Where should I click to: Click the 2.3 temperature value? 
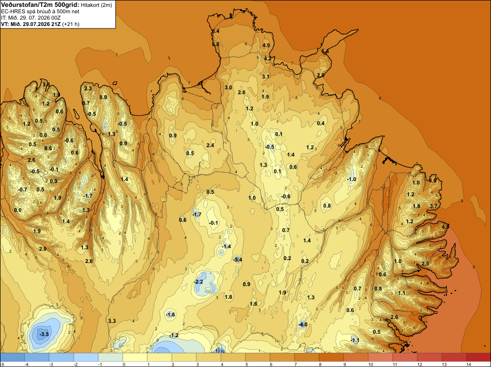click(x=88, y=88)
